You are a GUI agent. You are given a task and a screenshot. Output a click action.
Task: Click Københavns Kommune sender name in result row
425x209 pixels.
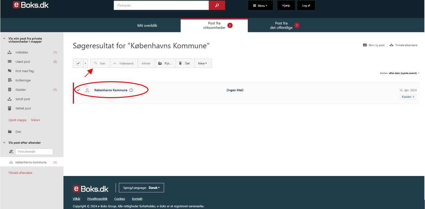point(111,90)
